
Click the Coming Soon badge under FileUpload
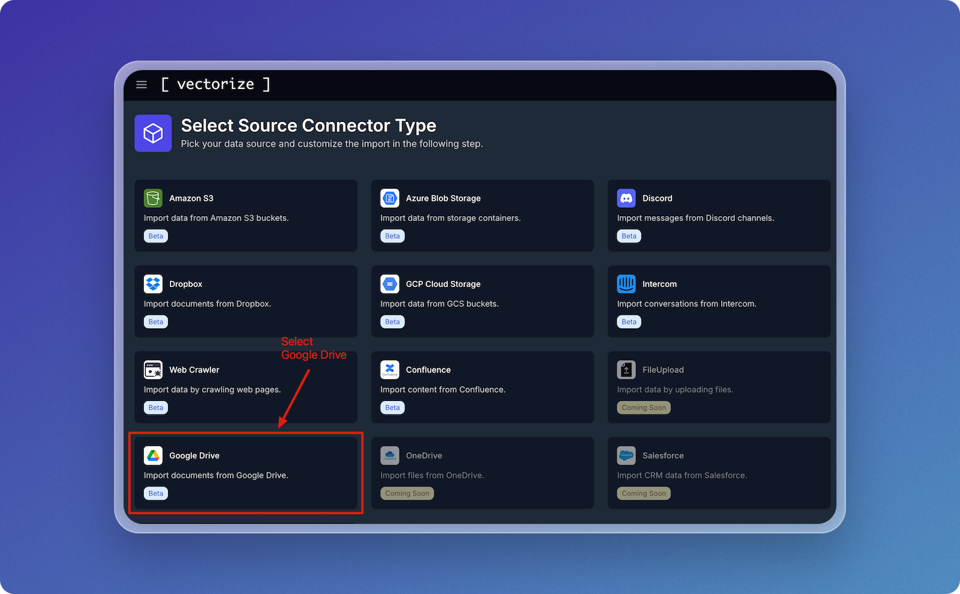[x=644, y=407]
